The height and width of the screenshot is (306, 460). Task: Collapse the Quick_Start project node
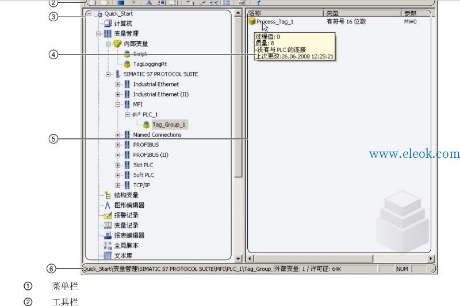(x=89, y=13)
